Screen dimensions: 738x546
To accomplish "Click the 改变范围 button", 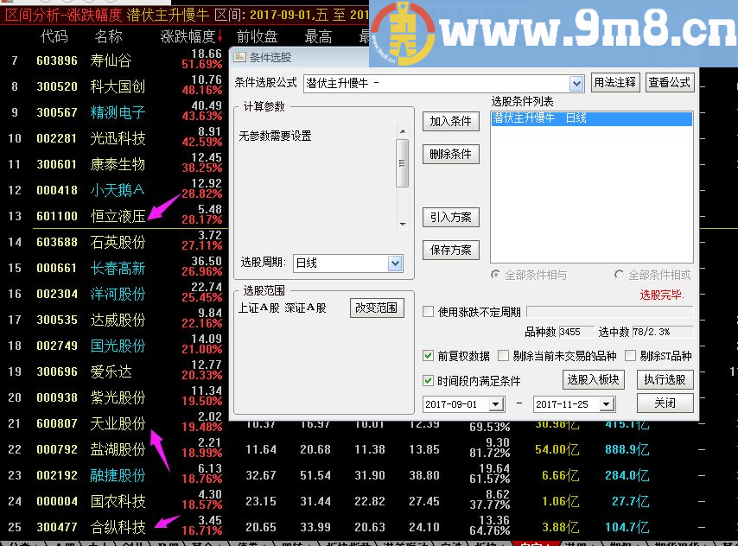I will click(377, 308).
